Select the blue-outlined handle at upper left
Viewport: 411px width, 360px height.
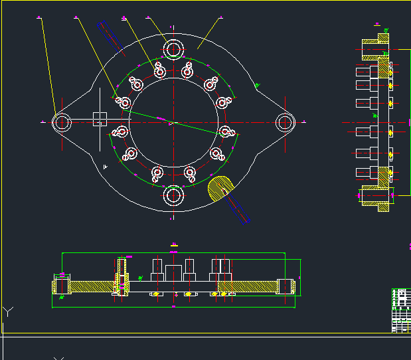(110, 37)
